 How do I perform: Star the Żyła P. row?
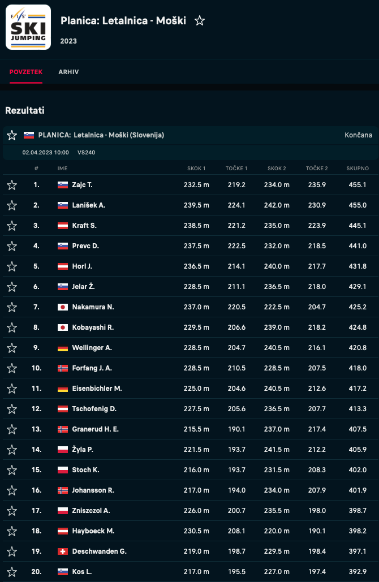(x=12, y=450)
